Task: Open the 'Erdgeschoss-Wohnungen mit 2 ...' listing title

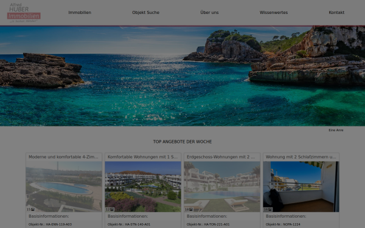Action: [221, 157]
